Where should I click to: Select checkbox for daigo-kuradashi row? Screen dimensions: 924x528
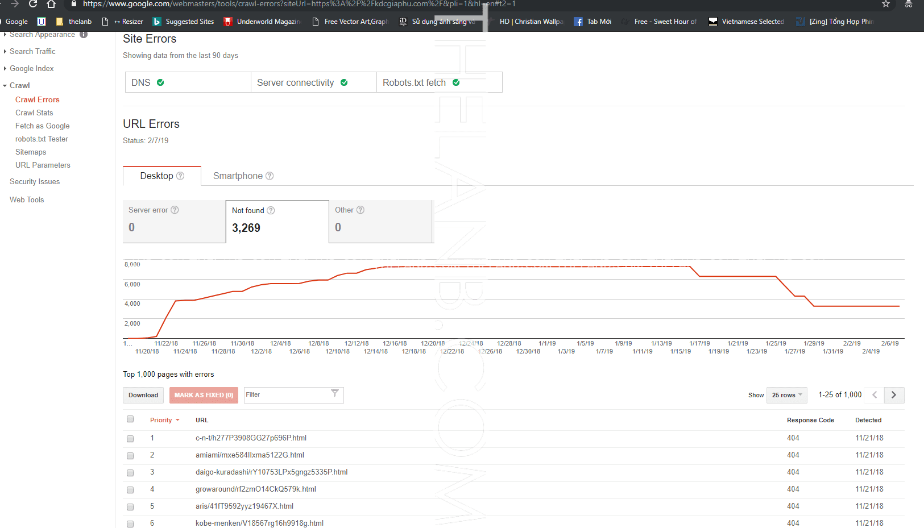coord(130,473)
